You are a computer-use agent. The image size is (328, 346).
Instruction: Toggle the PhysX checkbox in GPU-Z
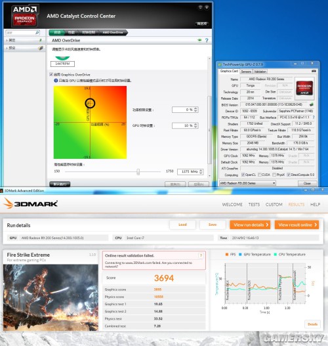pyautogui.click(x=274, y=175)
